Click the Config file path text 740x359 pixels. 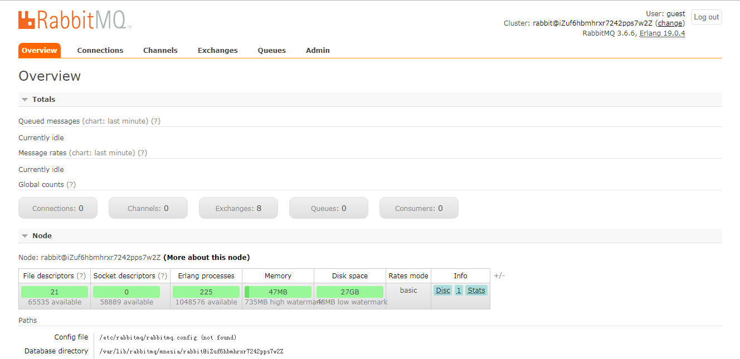(168, 337)
